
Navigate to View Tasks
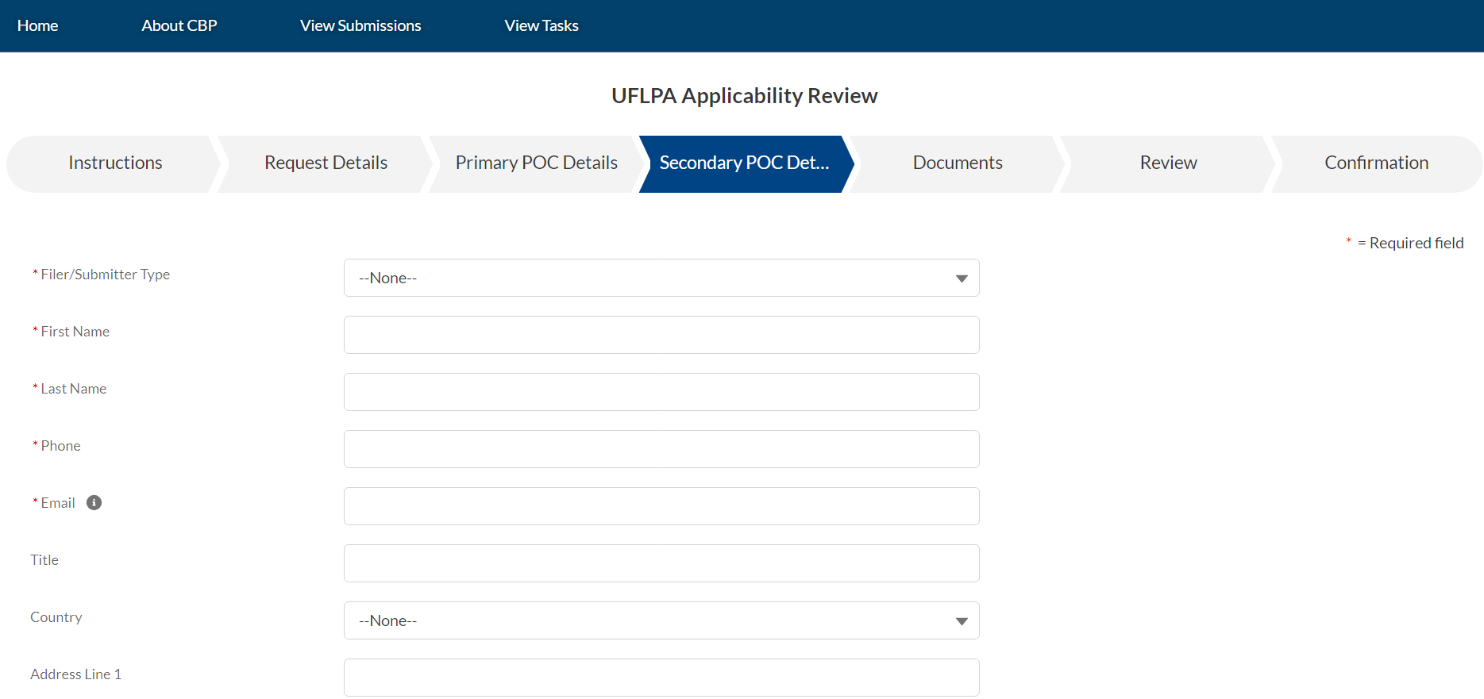pyautogui.click(x=542, y=25)
